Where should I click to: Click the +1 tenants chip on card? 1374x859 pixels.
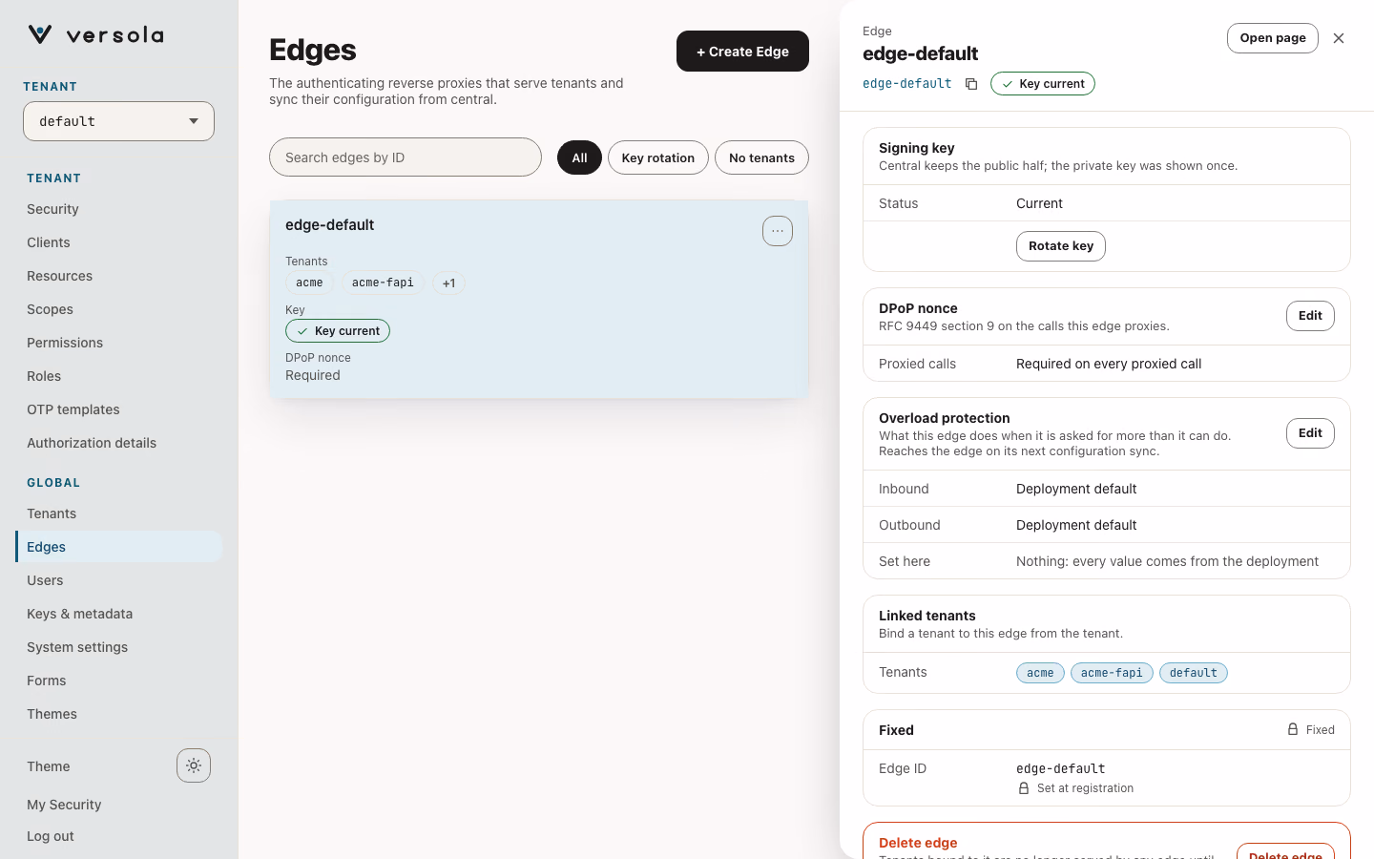[448, 283]
